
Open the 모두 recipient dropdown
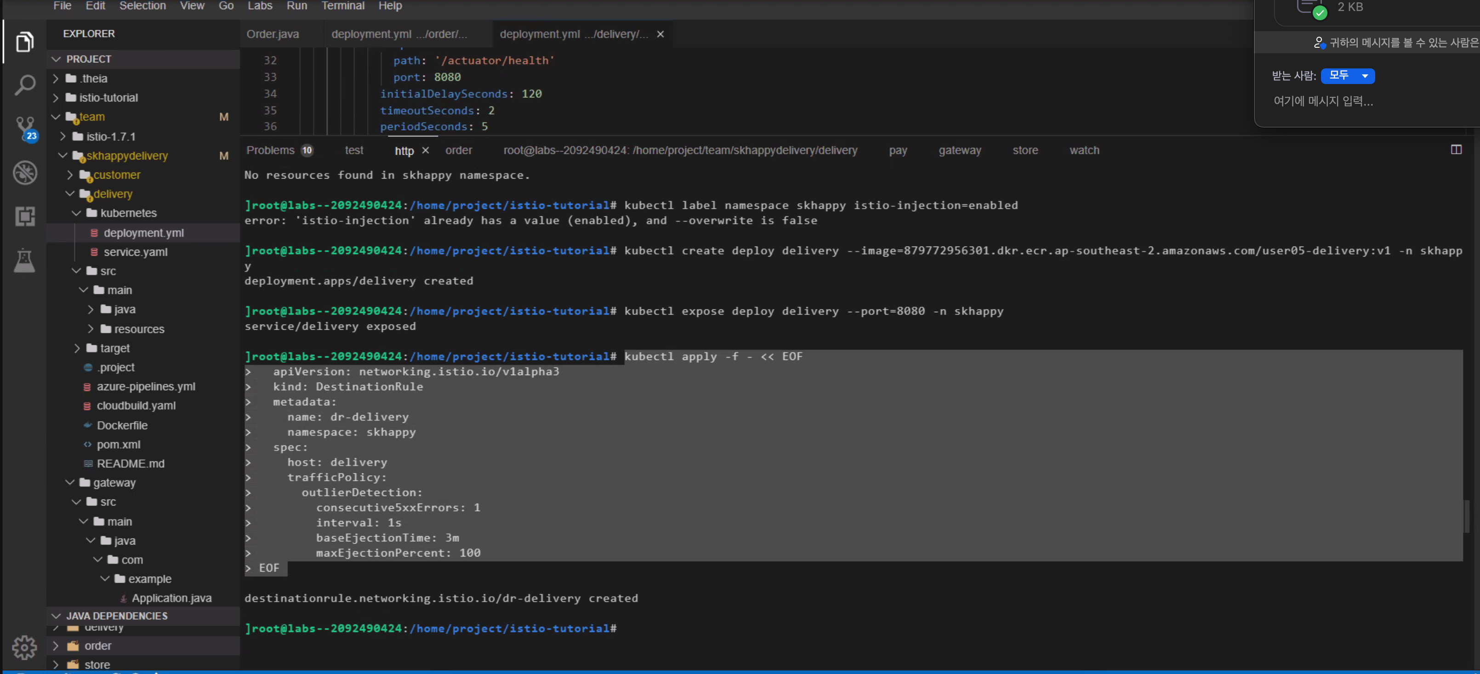(x=1347, y=75)
